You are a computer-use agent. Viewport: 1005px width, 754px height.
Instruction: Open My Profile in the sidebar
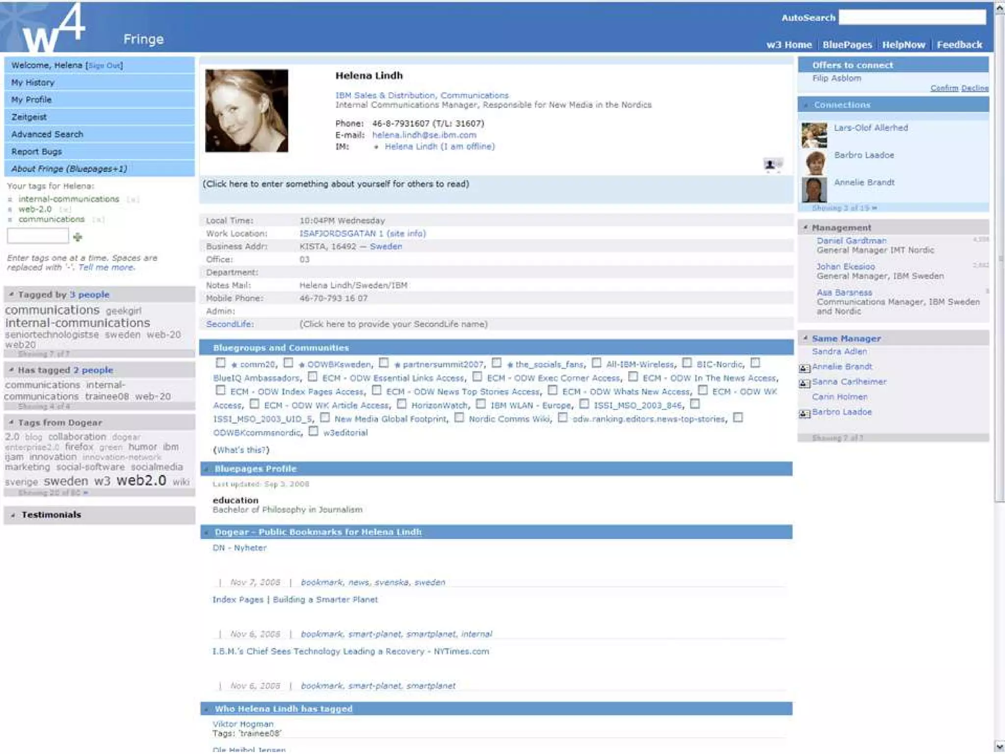(x=99, y=100)
